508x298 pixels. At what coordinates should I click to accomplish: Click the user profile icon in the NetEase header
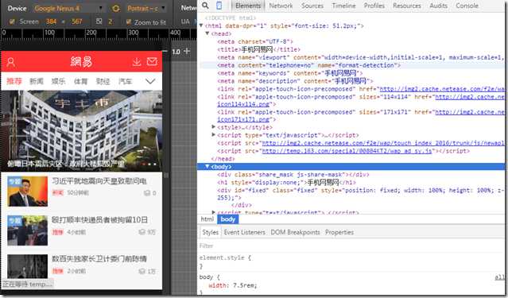point(10,62)
